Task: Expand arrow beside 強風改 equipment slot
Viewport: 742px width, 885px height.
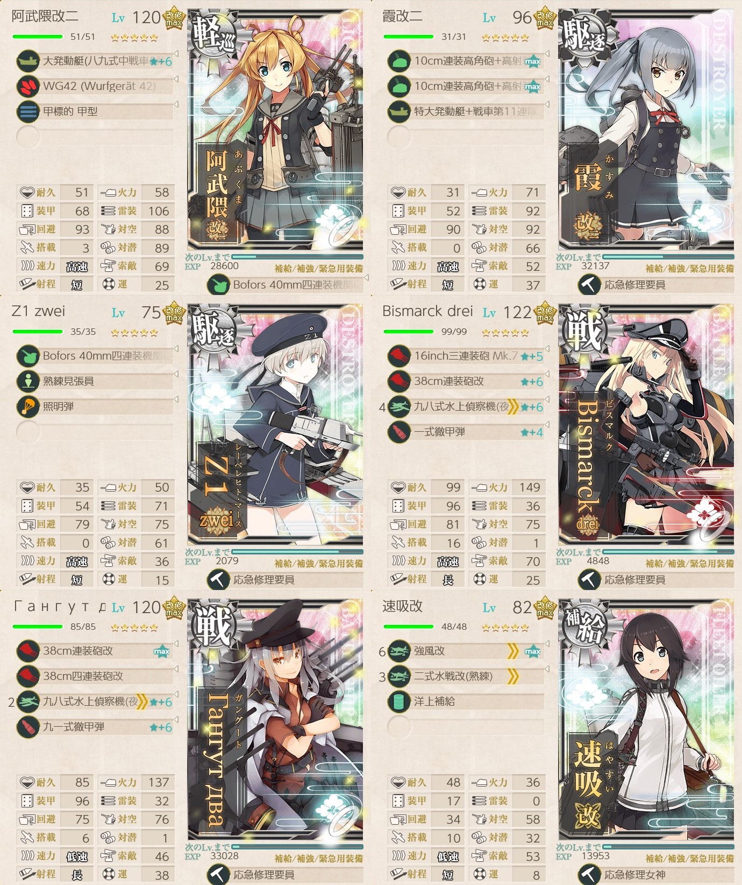Action: [547, 643]
